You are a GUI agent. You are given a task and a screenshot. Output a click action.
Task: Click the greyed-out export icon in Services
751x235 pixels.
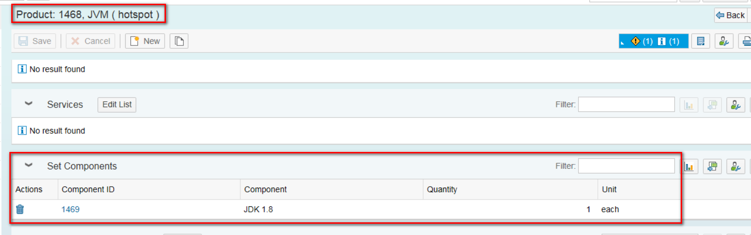[712, 105]
